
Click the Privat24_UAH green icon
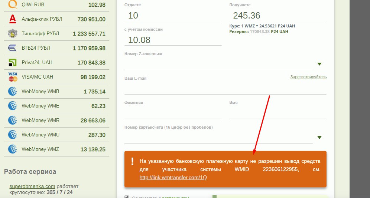click(13, 63)
